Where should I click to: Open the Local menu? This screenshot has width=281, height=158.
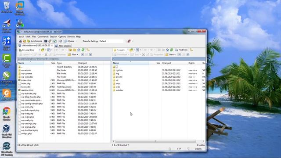22,36
